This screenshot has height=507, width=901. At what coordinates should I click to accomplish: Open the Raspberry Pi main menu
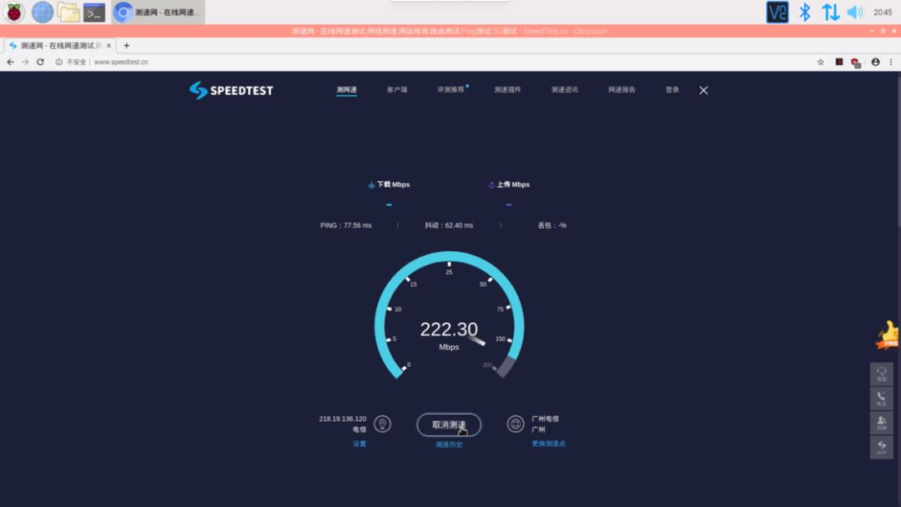click(14, 12)
